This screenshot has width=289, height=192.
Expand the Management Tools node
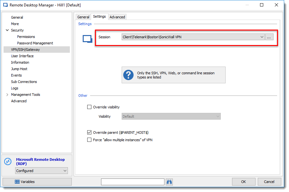(x=7, y=95)
